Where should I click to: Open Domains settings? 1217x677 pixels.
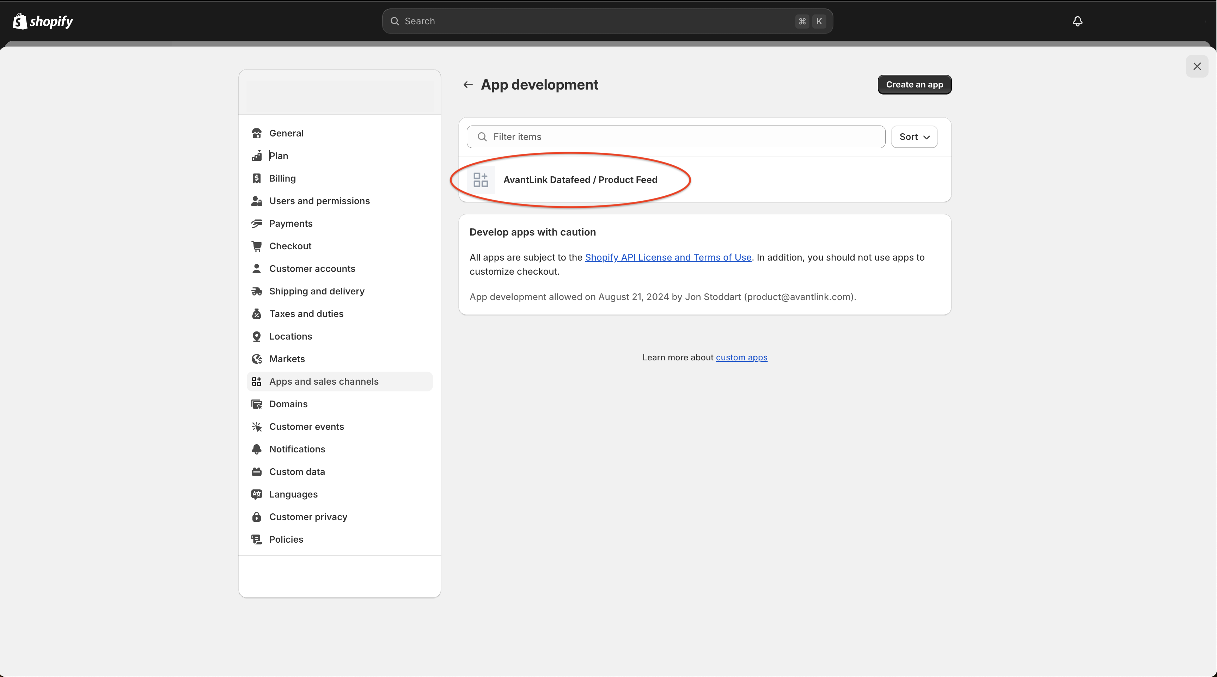point(339,404)
